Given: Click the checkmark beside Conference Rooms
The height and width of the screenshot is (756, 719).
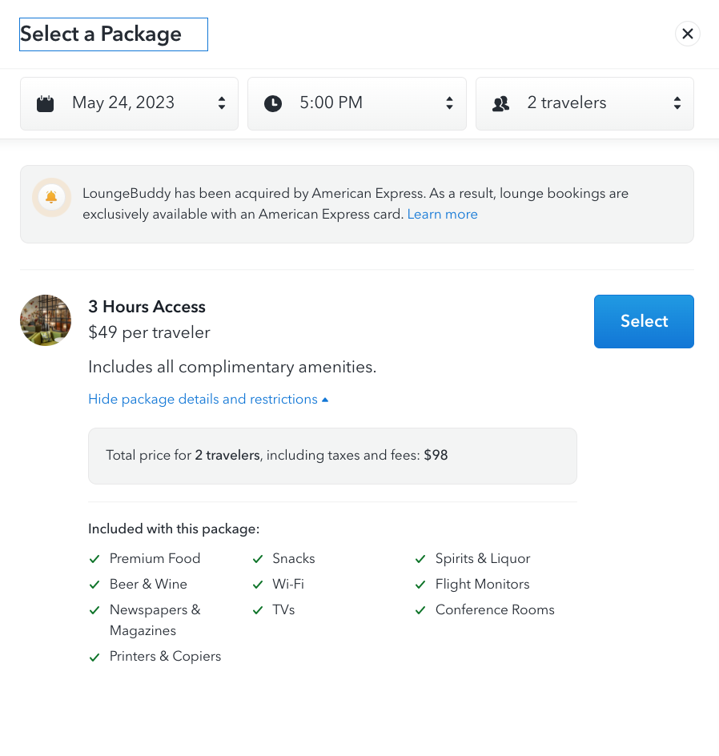Looking at the screenshot, I should (x=420, y=610).
